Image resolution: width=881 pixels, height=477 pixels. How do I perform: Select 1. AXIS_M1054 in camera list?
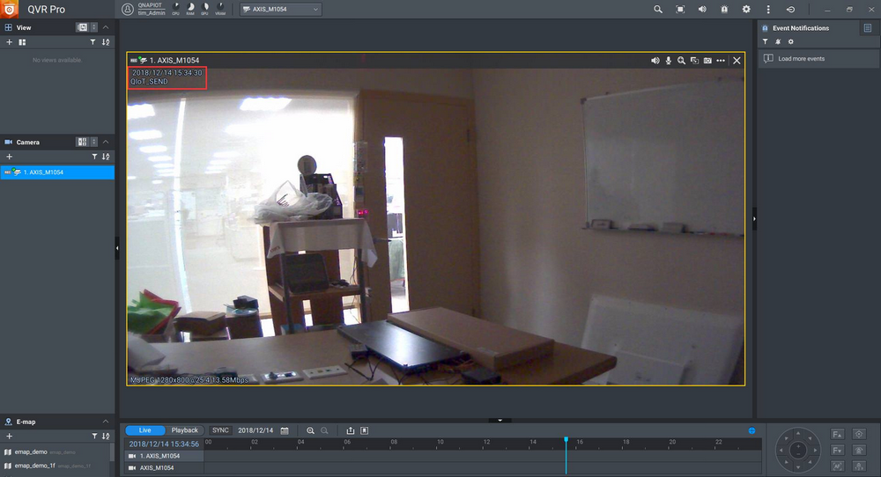click(57, 172)
